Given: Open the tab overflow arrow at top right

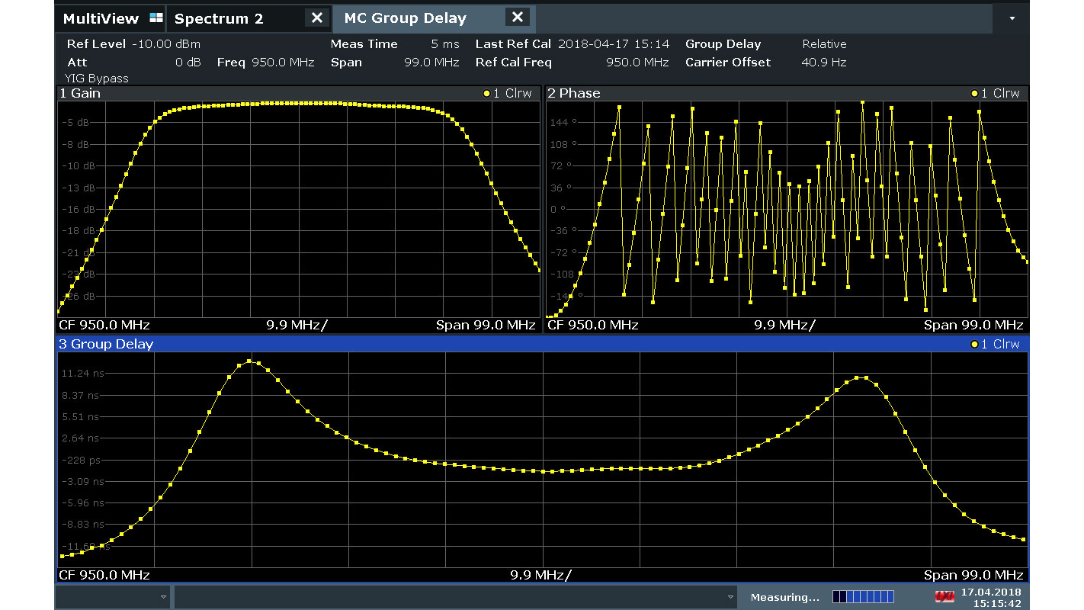Looking at the screenshot, I should (1012, 18).
